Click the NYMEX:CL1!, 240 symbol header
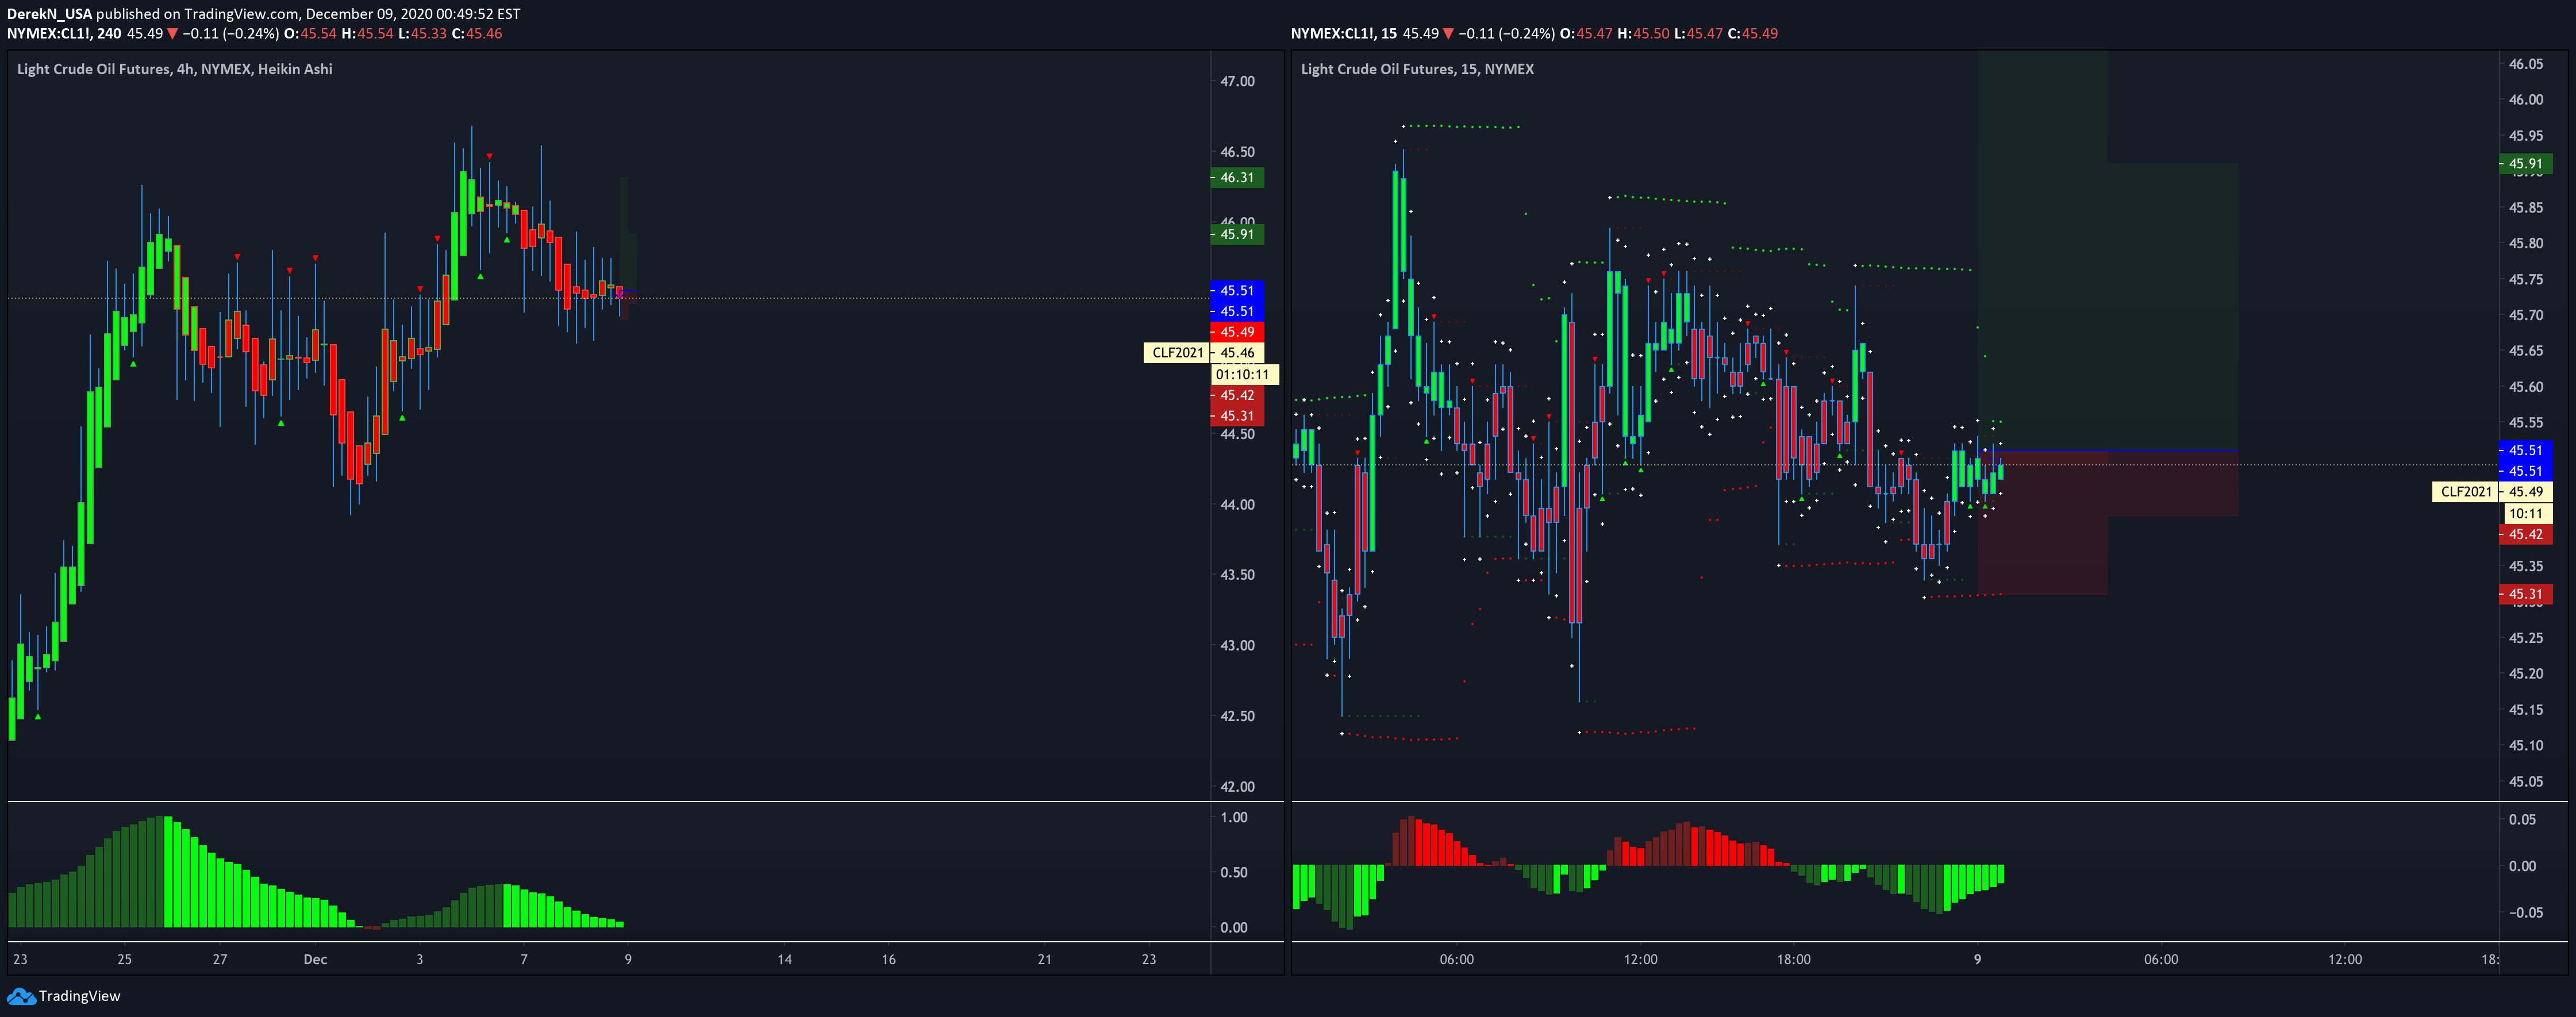 click(x=64, y=34)
